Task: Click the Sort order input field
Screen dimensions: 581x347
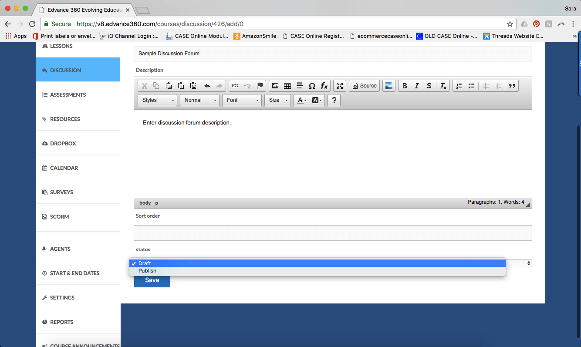Action: 333,233
